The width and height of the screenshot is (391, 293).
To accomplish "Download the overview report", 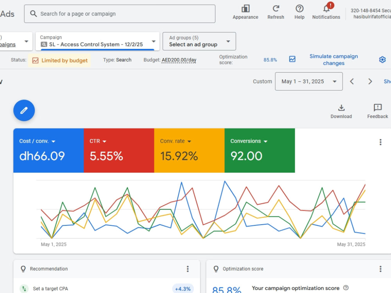I will tap(341, 111).
